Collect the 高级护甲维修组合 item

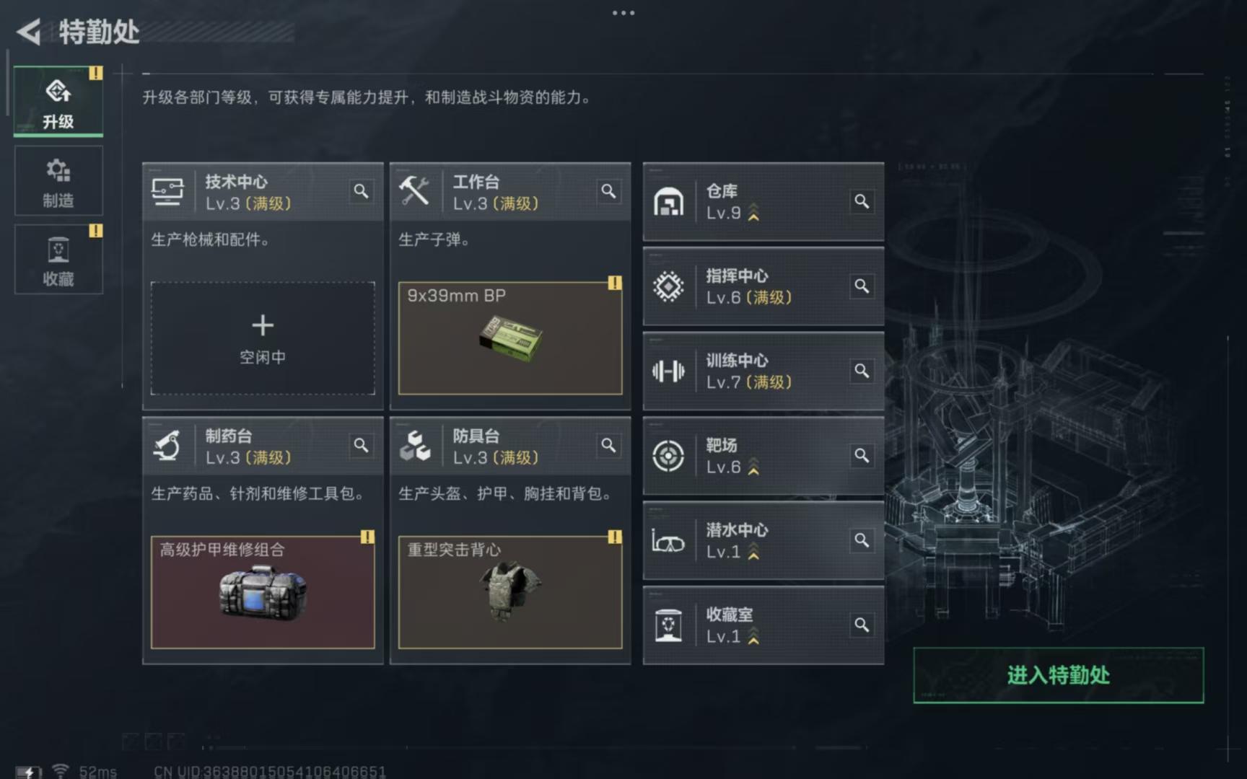[x=263, y=592]
